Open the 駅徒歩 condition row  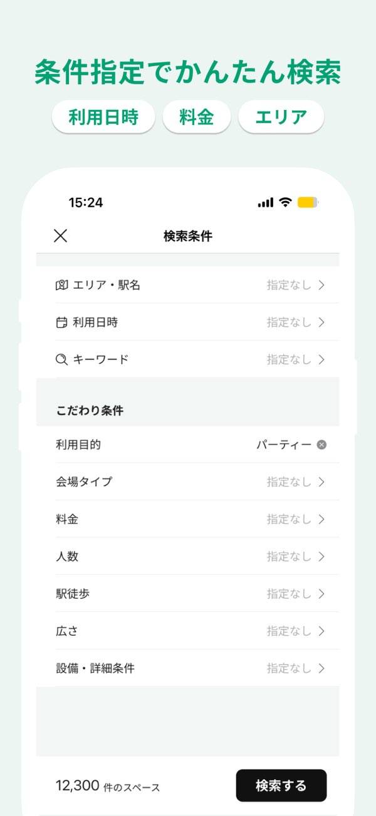click(x=188, y=594)
